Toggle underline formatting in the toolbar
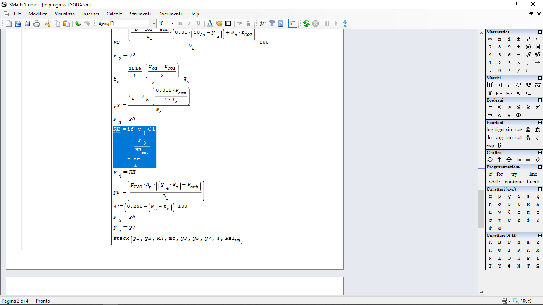 (x=198, y=23)
